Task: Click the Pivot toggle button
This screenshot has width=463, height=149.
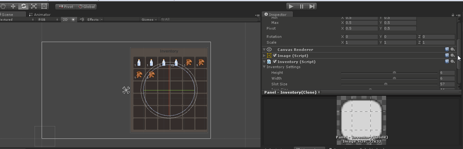Action: 66,6
